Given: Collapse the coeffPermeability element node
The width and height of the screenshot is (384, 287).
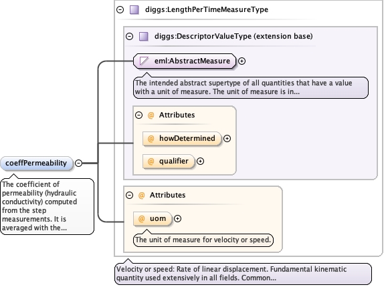Looking at the screenshot, I should click(78, 163).
